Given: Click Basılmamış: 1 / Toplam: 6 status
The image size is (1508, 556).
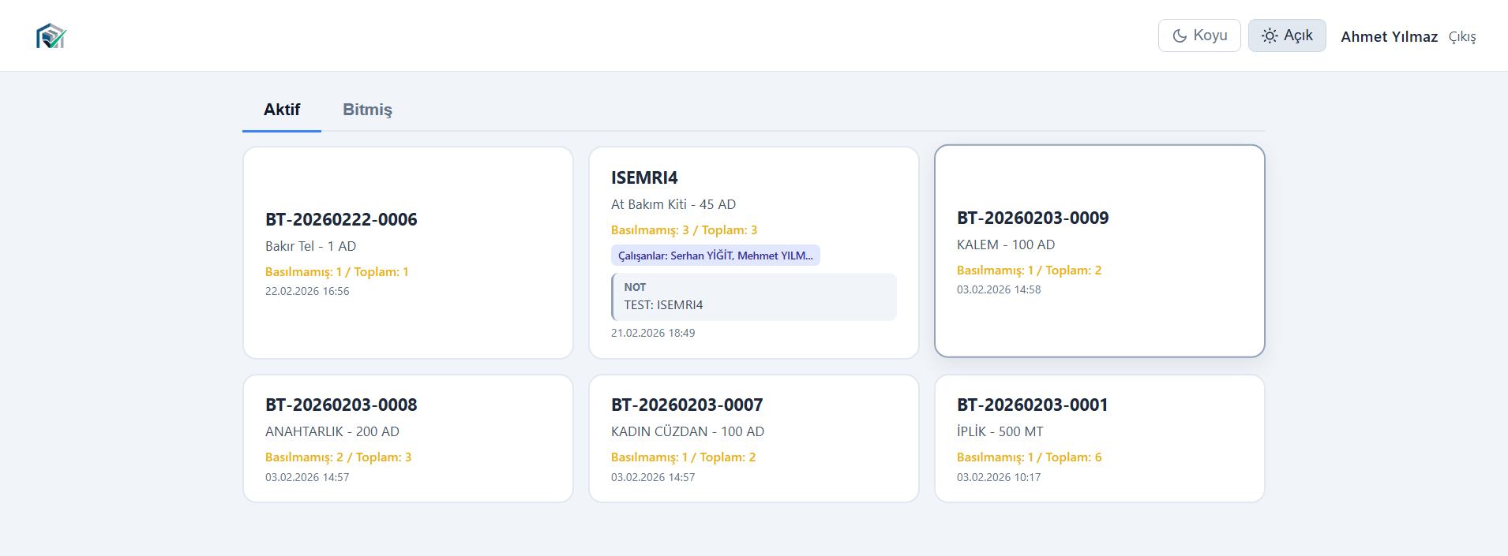Looking at the screenshot, I should pyautogui.click(x=1029, y=457).
